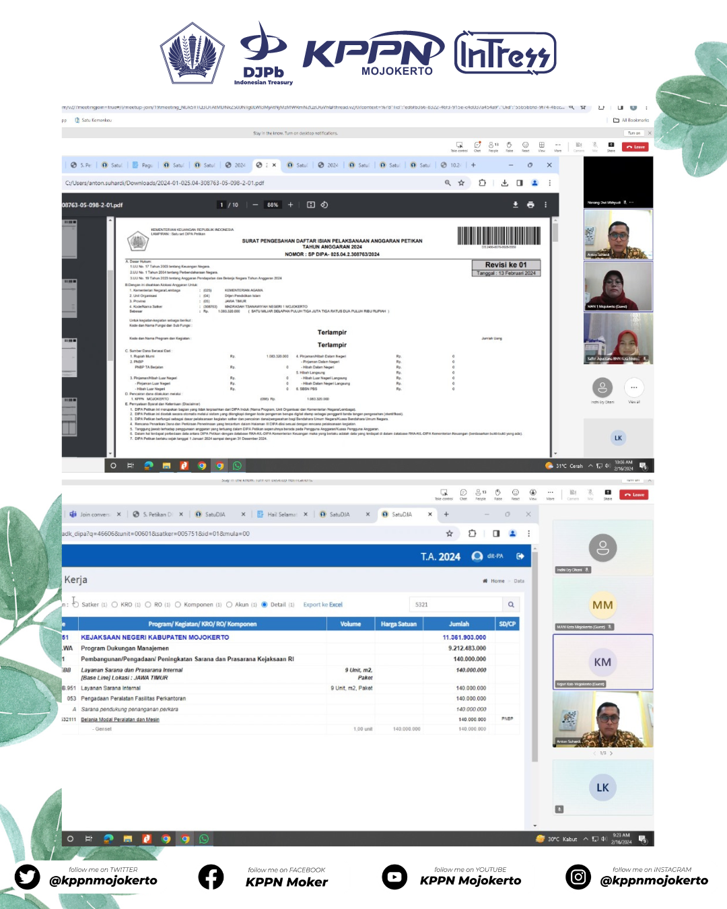This screenshot has height=909, width=727.
Task: Click the Export ke Excel link
Action: (x=322, y=605)
